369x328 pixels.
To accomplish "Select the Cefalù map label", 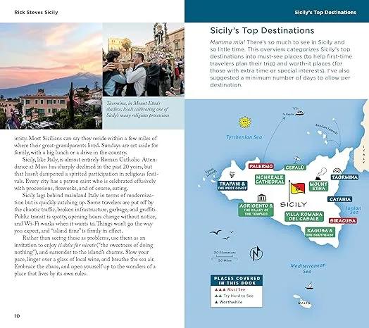I will (x=295, y=168).
